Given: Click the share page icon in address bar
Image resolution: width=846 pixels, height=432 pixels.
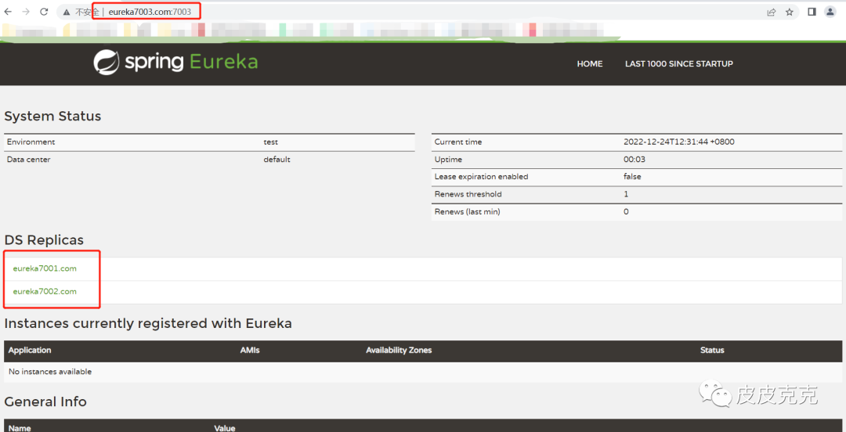Looking at the screenshot, I should [772, 12].
